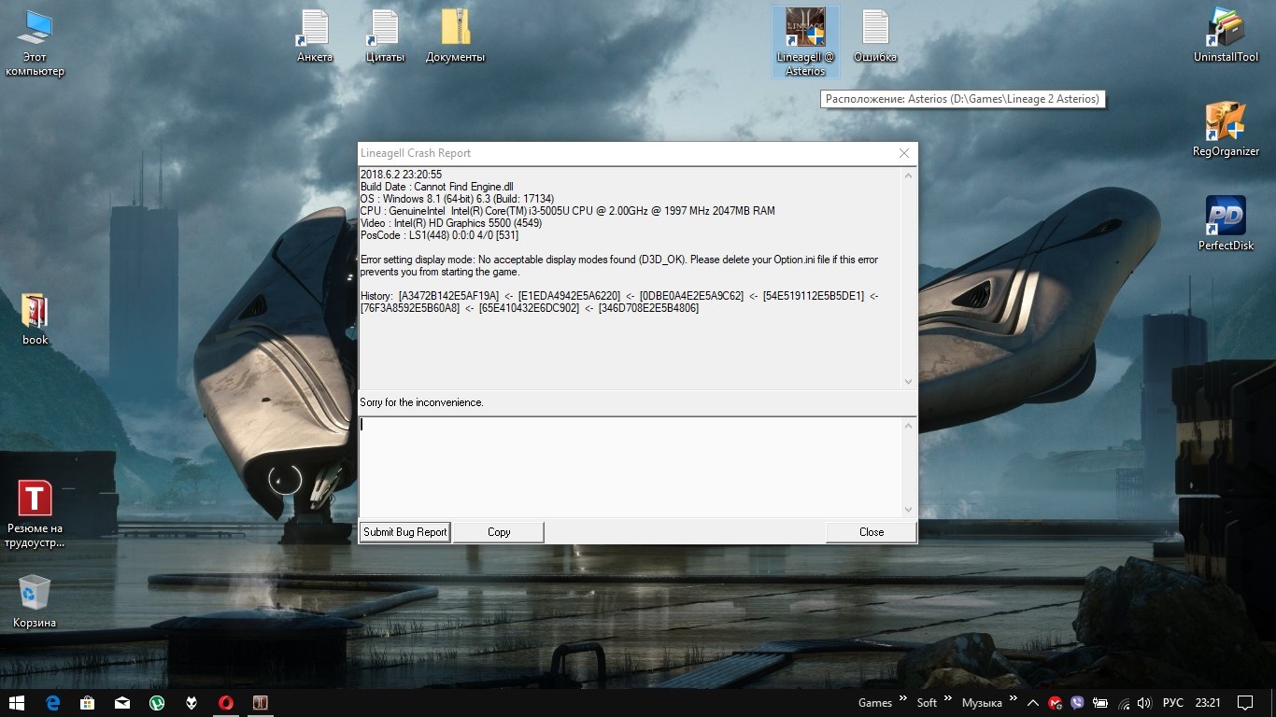1276x717 pixels.
Task: Open the fox-head app on the taskbar
Action: click(x=191, y=702)
